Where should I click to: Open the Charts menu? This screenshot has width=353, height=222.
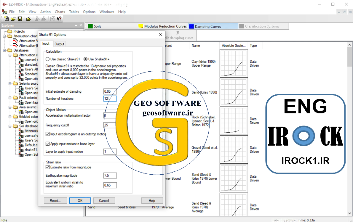pyautogui.click(x=60, y=12)
